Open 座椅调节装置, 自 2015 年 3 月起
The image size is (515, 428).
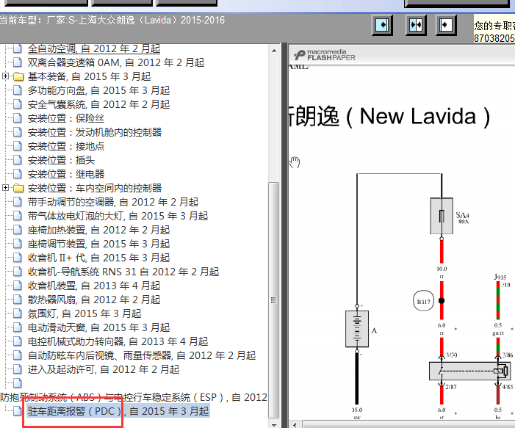coord(98,244)
